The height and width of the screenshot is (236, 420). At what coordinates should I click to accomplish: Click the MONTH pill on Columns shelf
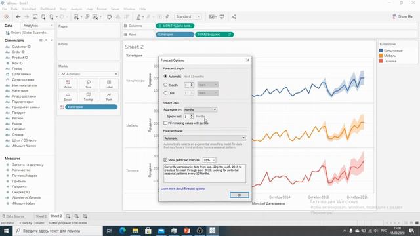(x=175, y=26)
